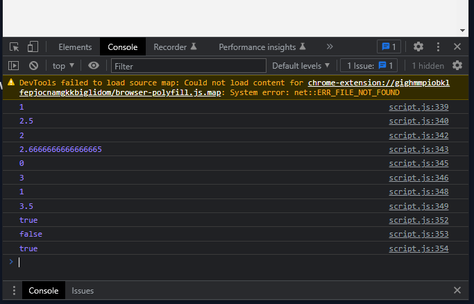This screenshot has width=474, height=304.
Task: Open script.js:354 source link
Action: [x=418, y=248]
